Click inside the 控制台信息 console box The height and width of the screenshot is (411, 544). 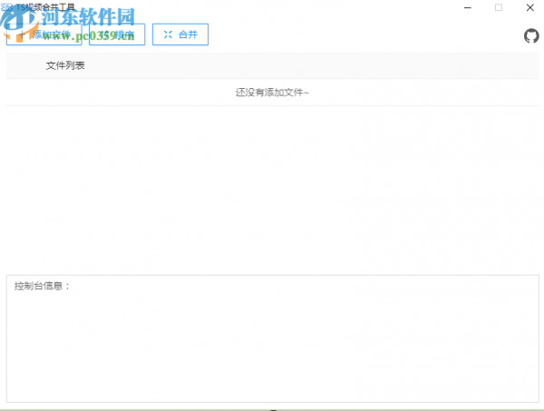tap(272, 338)
